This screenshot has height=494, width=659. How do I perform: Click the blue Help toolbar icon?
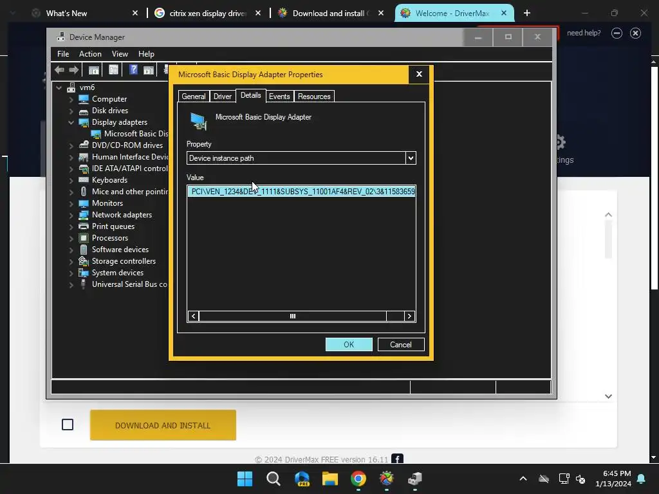pyautogui.click(x=133, y=69)
